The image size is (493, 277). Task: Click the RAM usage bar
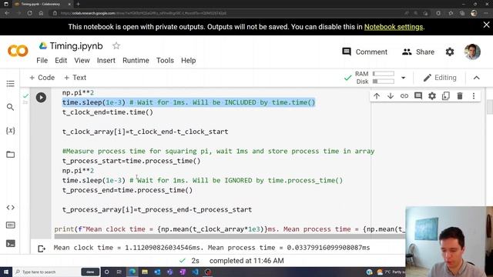point(384,74)
